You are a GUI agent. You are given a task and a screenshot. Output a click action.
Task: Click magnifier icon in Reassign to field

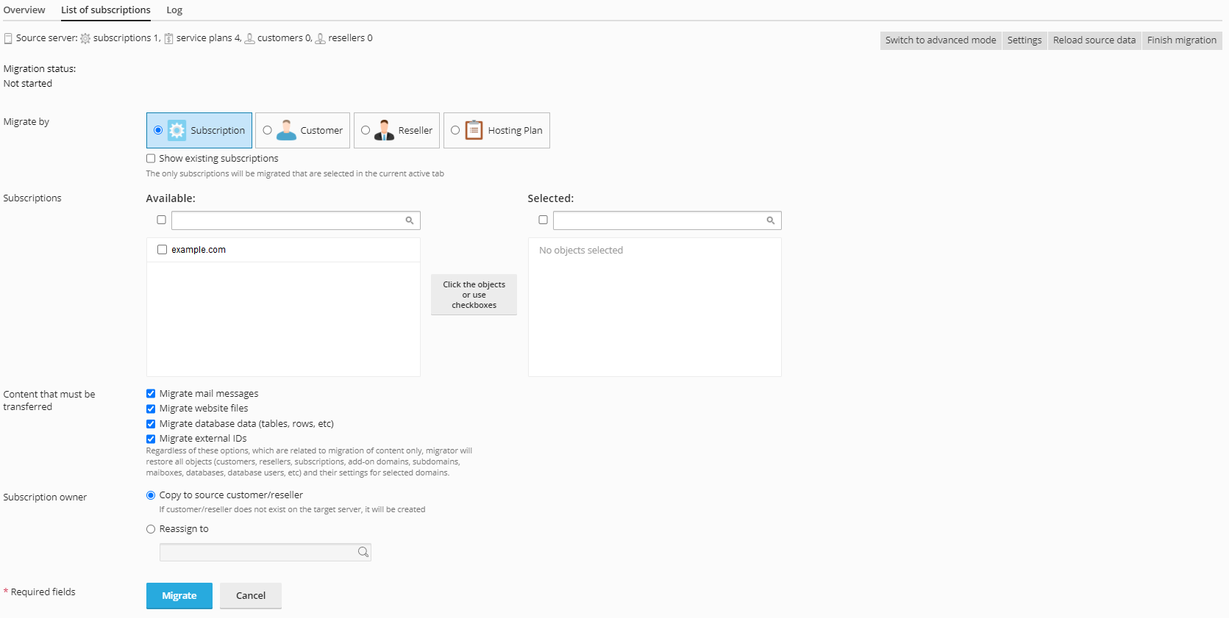pos(363,553)
